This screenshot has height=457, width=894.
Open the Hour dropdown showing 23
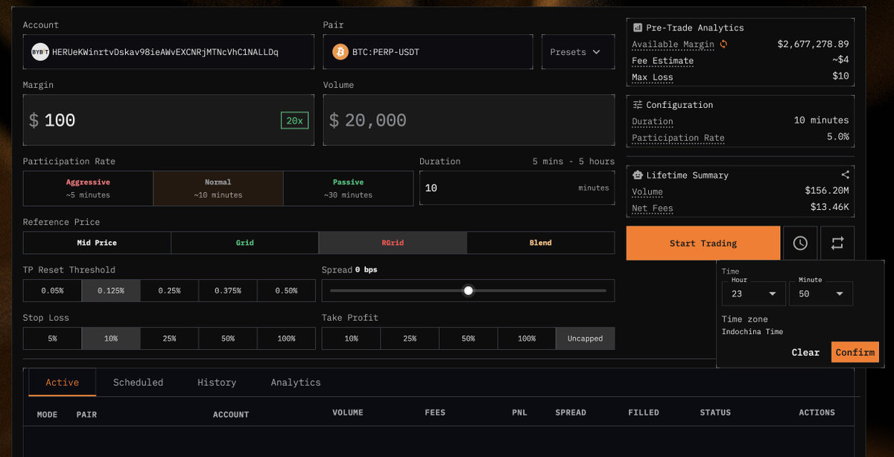coord(753,294)
